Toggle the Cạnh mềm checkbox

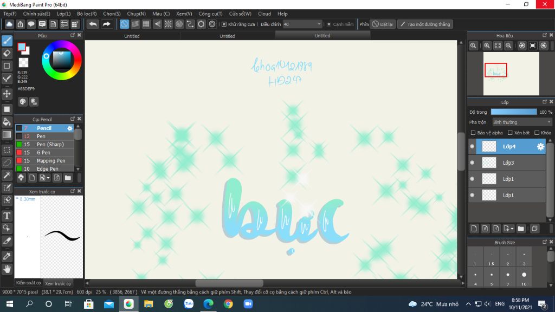pyautogui.click(x=329, y=24)
